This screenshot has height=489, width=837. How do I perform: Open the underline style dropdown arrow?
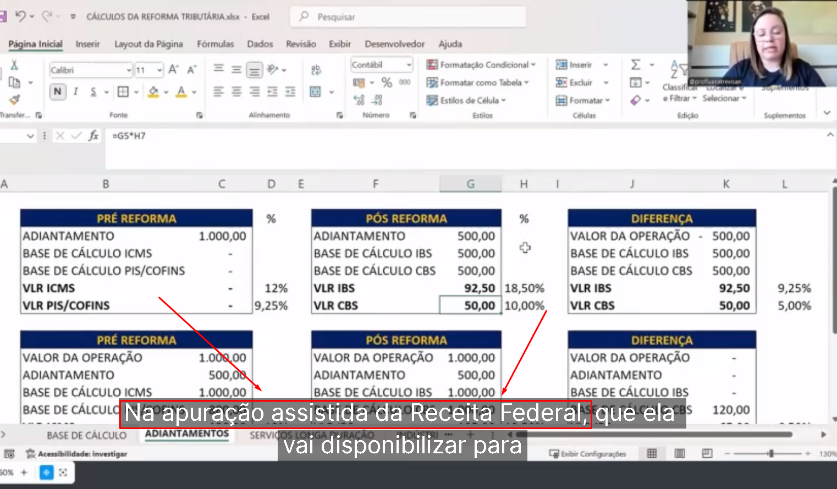point(106,92)
